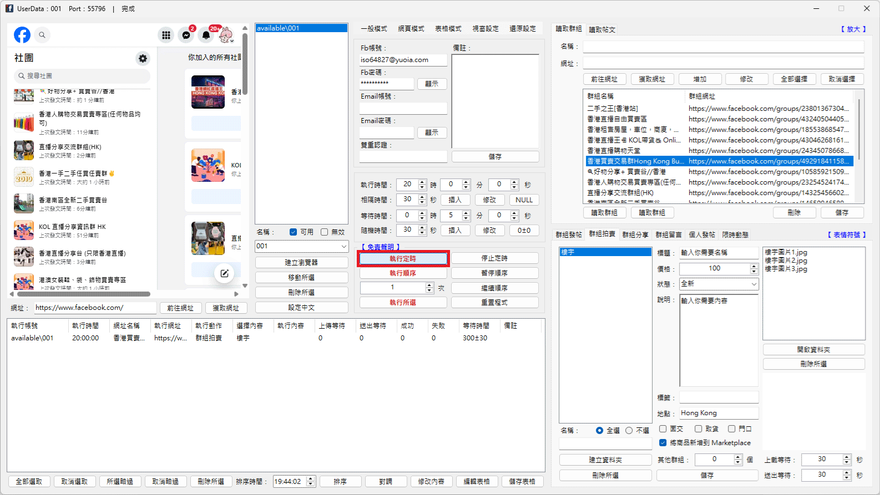Click the 開啟資料夾 button

pos(813,350)
